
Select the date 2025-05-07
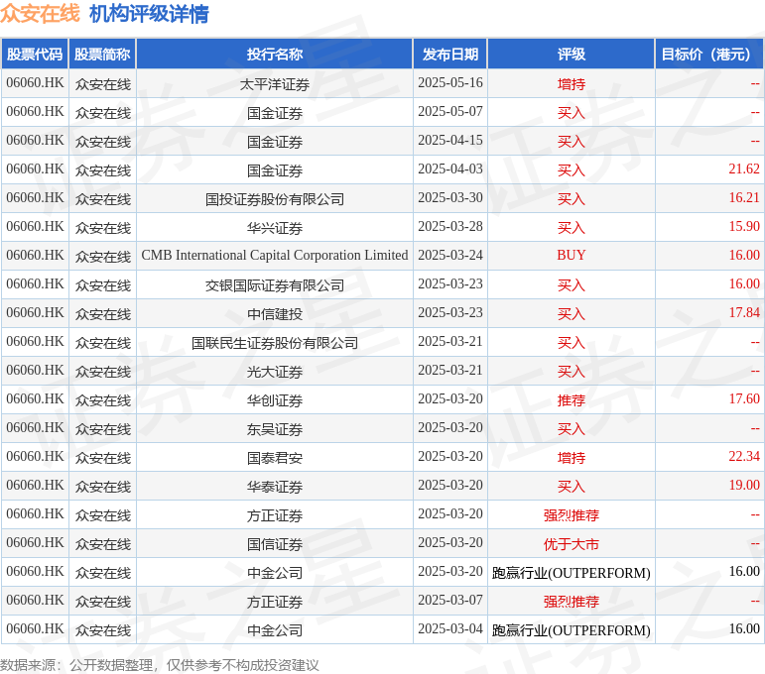click(x=450, y=112)
